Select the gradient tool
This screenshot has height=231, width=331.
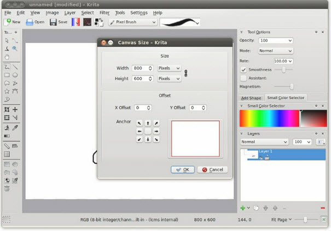pos(7,136)
